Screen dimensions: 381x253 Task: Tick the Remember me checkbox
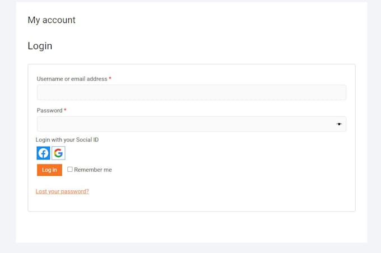[x=69, y=169]
